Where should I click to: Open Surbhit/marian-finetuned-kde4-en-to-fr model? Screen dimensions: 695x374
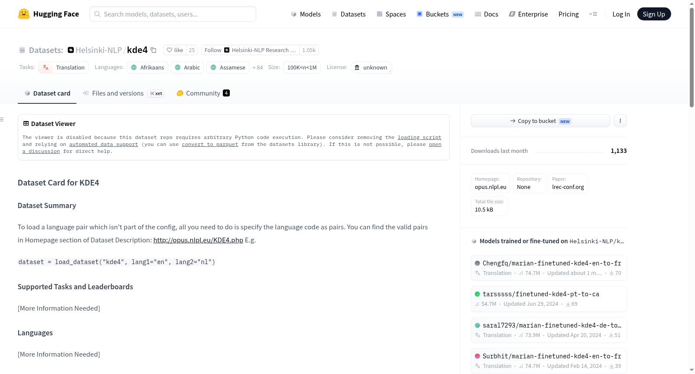(x=549, y=361)
